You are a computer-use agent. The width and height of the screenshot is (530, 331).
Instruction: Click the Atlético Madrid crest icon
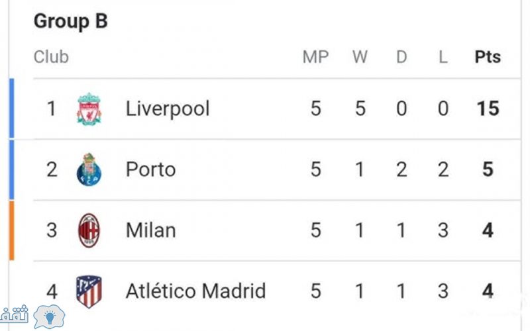point(89,291)
